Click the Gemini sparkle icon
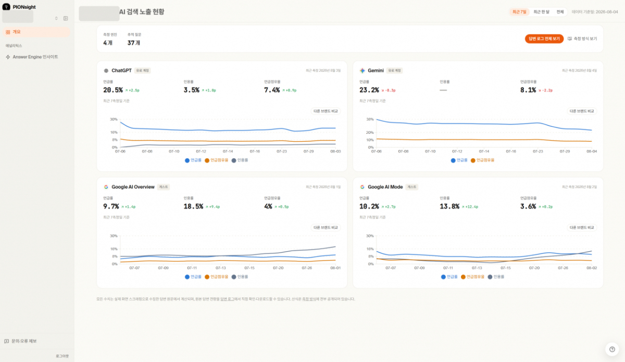625x362 pixels. point(362,70)
